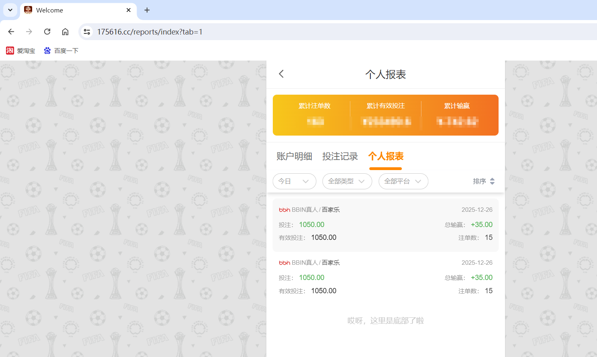Screen dimensions: 597x357
Task: Open the browser tab search chevron
Action: click(10, 10)
